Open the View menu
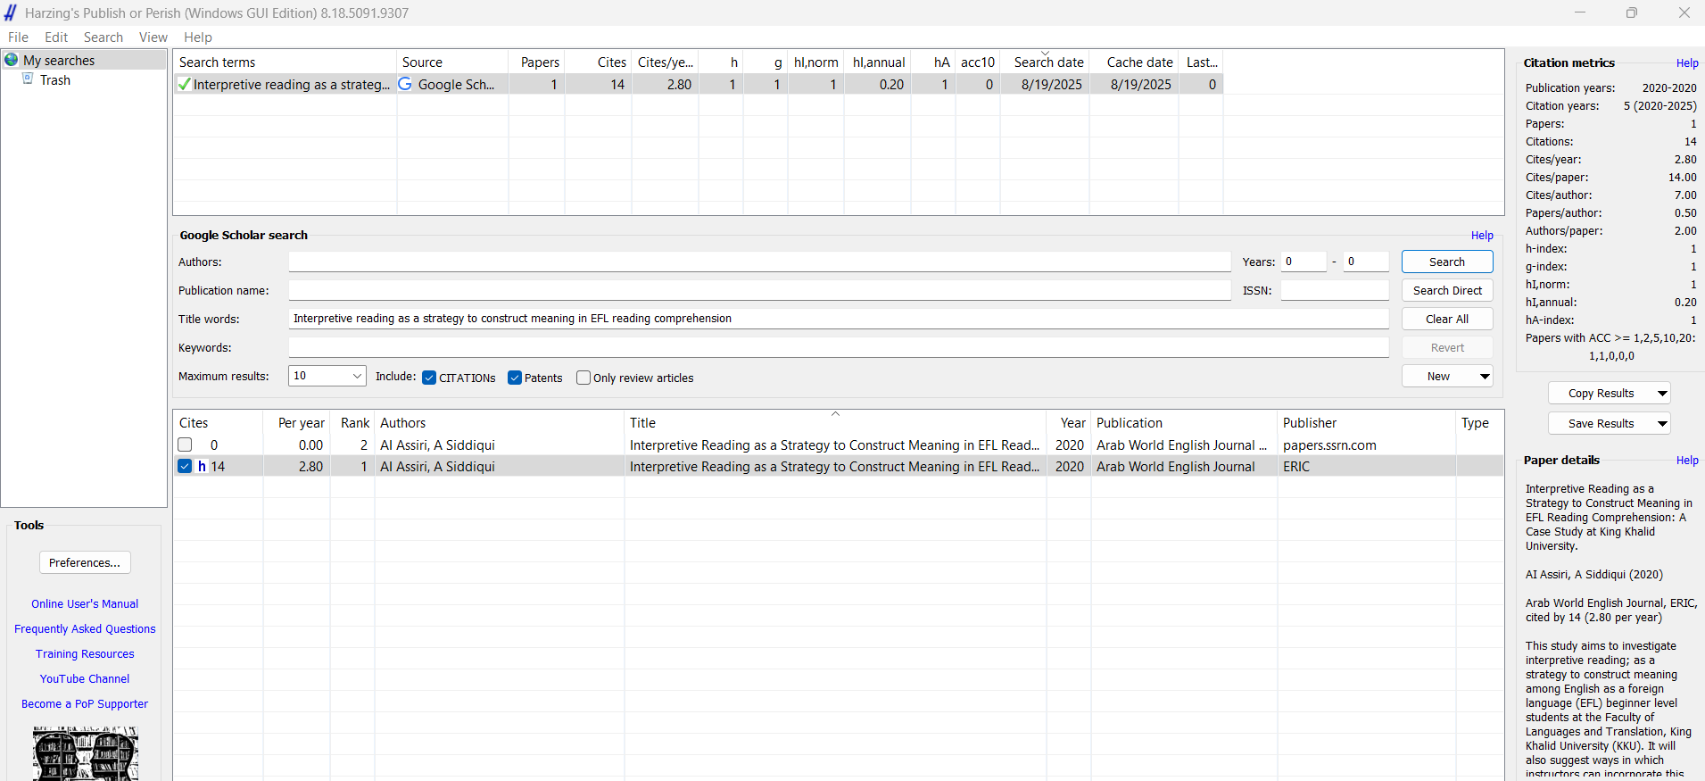Image resolution: width=1705 pixels, height=781 pixels. coord(153,37)
